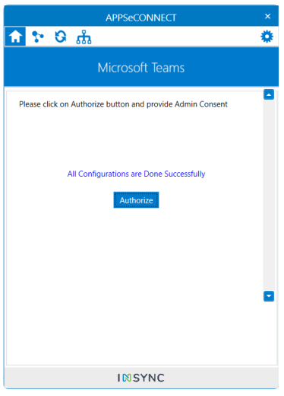Click 'All Configurations are Done Successfully' text

click(136, 174)
